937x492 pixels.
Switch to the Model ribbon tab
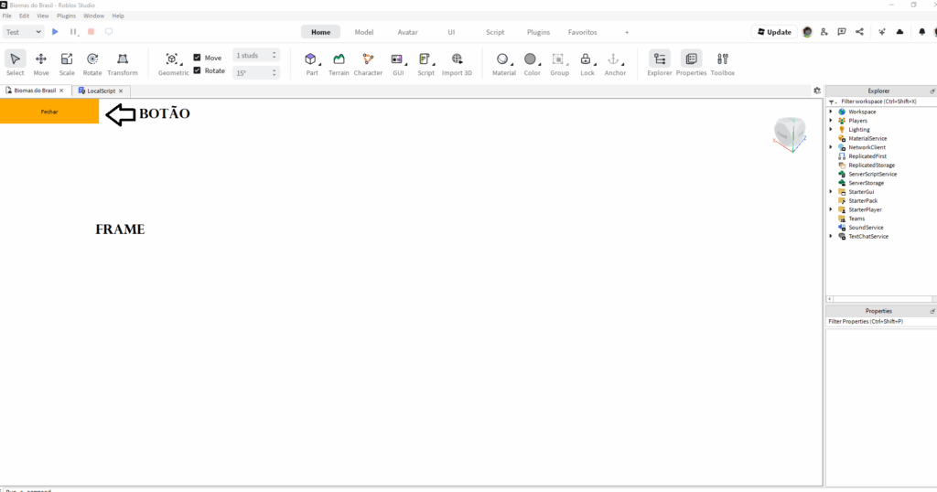coord(364,32)
